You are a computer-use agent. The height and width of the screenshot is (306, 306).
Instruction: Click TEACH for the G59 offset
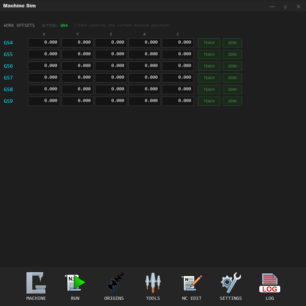pyautogui.click(x=209, y=101)
